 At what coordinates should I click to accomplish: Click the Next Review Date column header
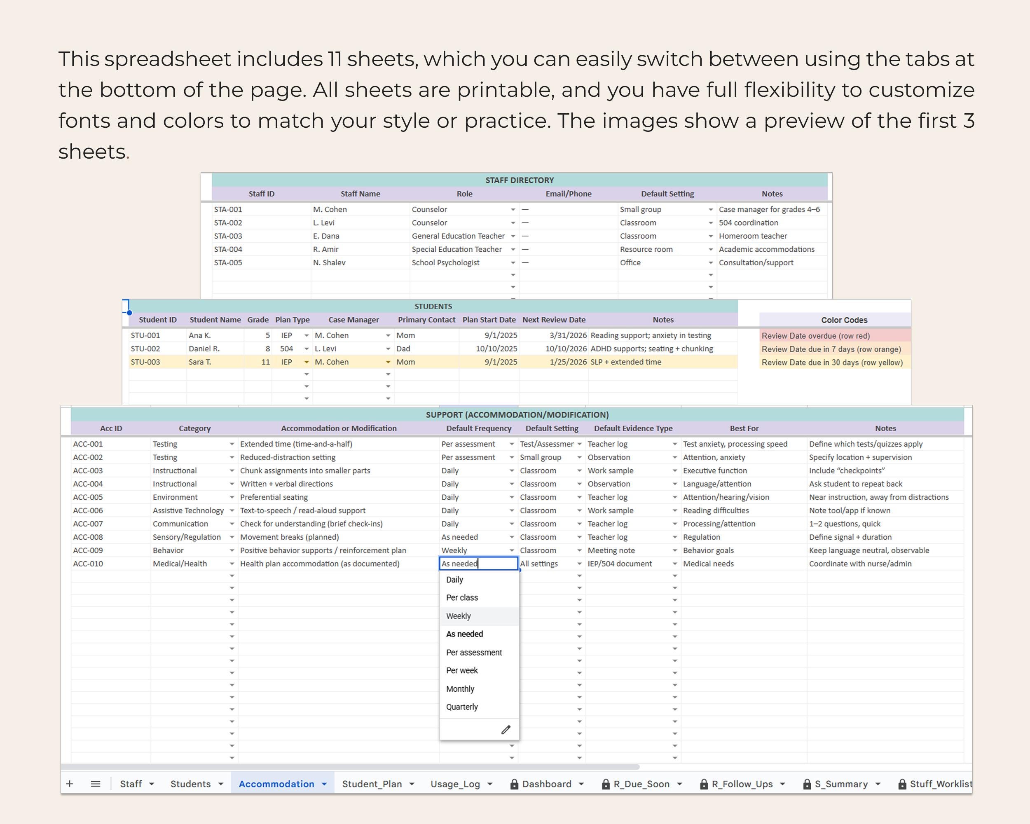554,320
